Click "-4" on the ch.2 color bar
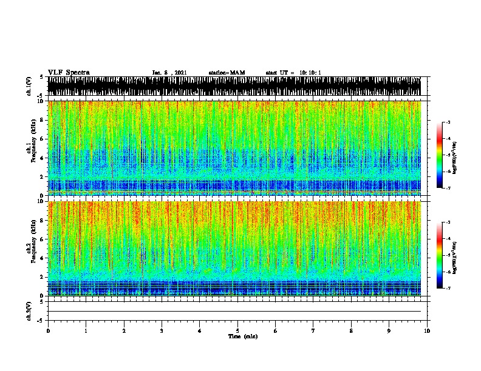 448,239
